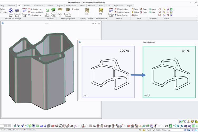Click the Milling tool in Relief group
The width and height of the screenshot is (198, 132).
point(135,12)
